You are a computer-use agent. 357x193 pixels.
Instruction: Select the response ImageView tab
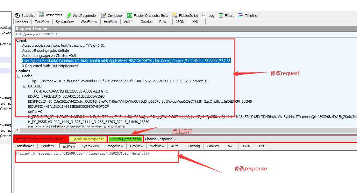point(115,146)
